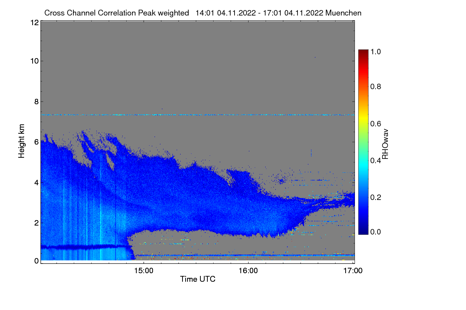Click the height tick label 8

pyautogui.click(x=36, y=102)
